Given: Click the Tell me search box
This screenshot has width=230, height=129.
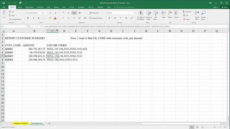Looking at the screenshot, I should click(x=125, y=7).
